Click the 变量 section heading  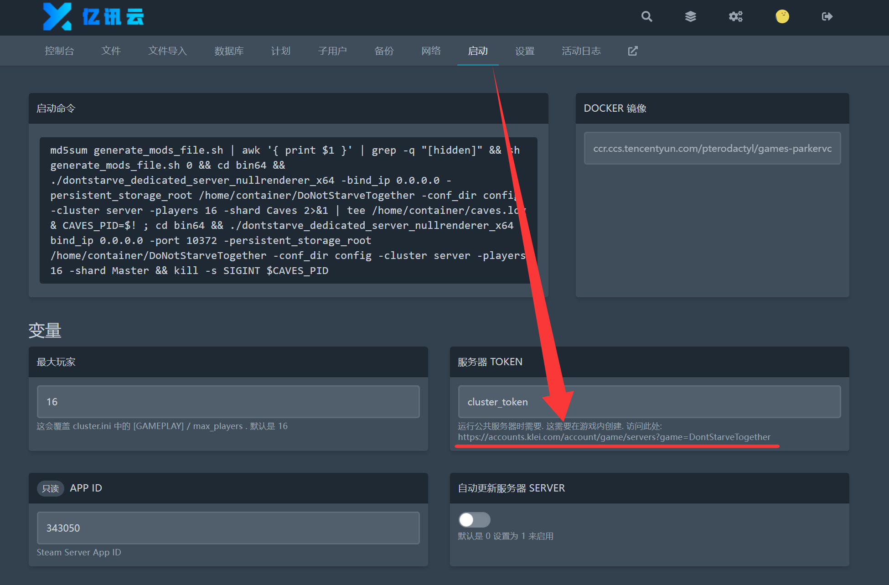coord(45,331)
